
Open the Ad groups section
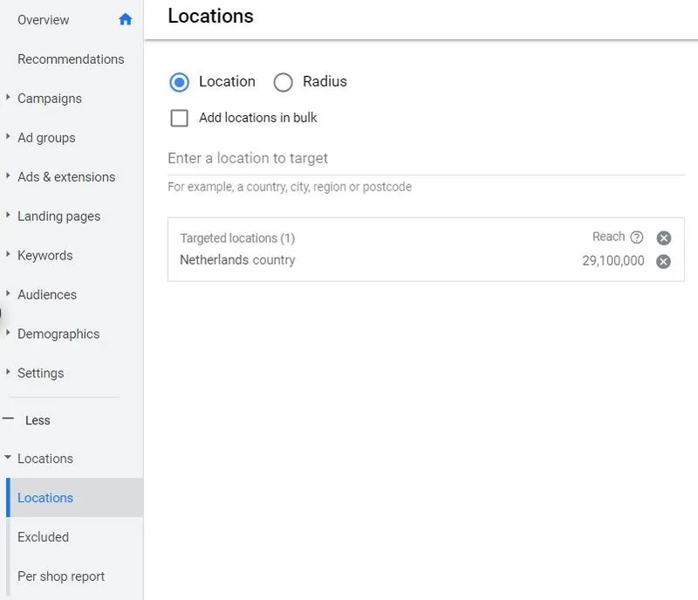46,138
